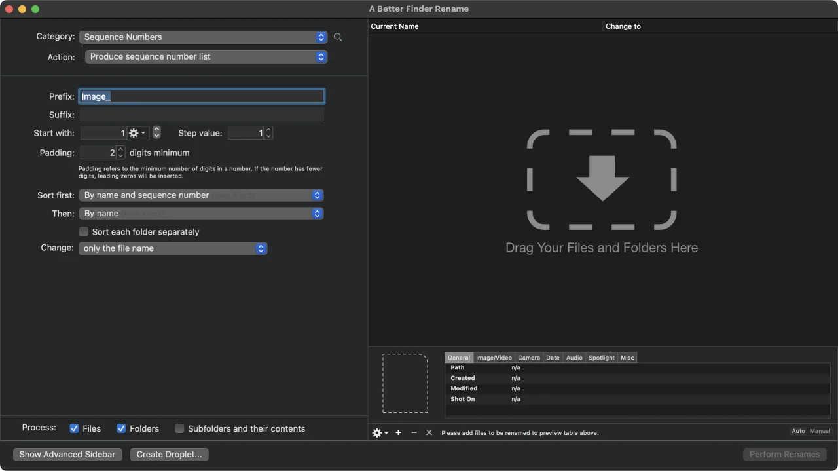838x471 pixels.
Task: Click the Start with number field
Action: (x=103, y=133)
